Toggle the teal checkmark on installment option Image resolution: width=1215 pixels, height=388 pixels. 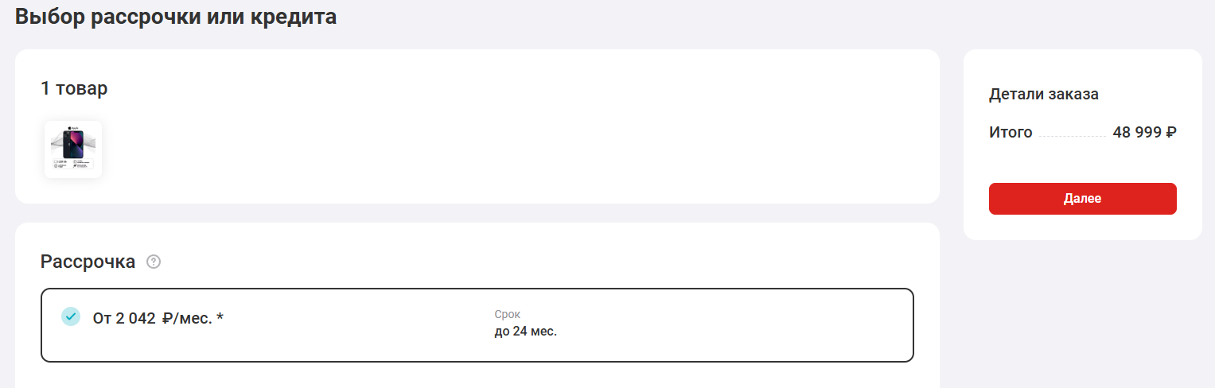71,316
